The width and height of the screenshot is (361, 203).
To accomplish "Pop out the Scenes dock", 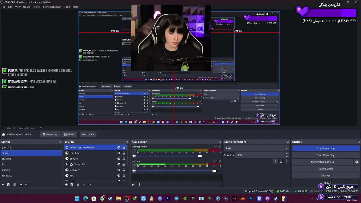I will coord(60,142).
